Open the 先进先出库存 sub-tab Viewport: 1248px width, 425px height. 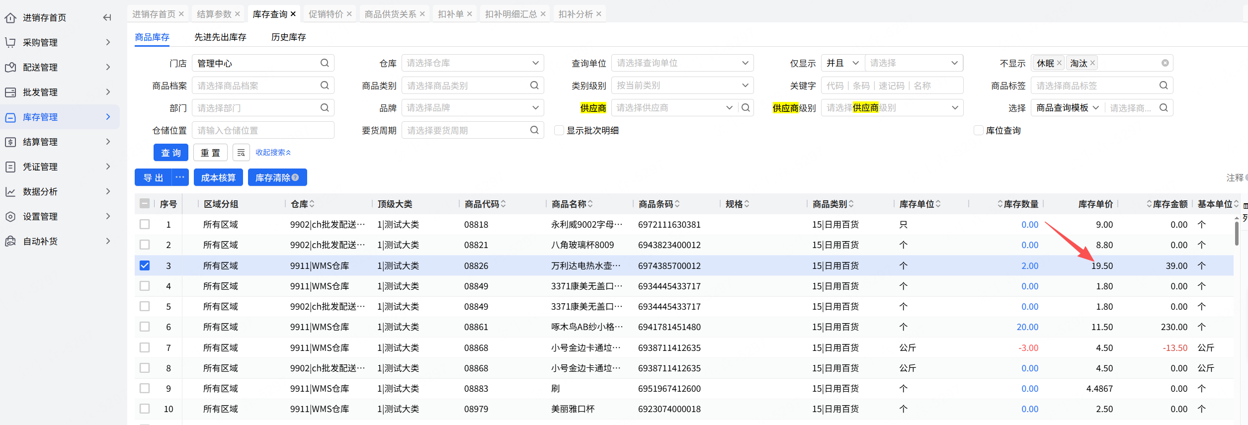[x=220, y=37]
